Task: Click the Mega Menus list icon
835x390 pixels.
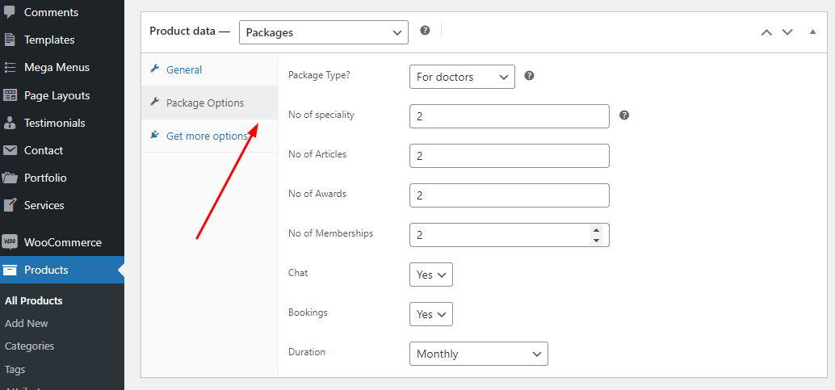Action: click(x=10, y=68)
